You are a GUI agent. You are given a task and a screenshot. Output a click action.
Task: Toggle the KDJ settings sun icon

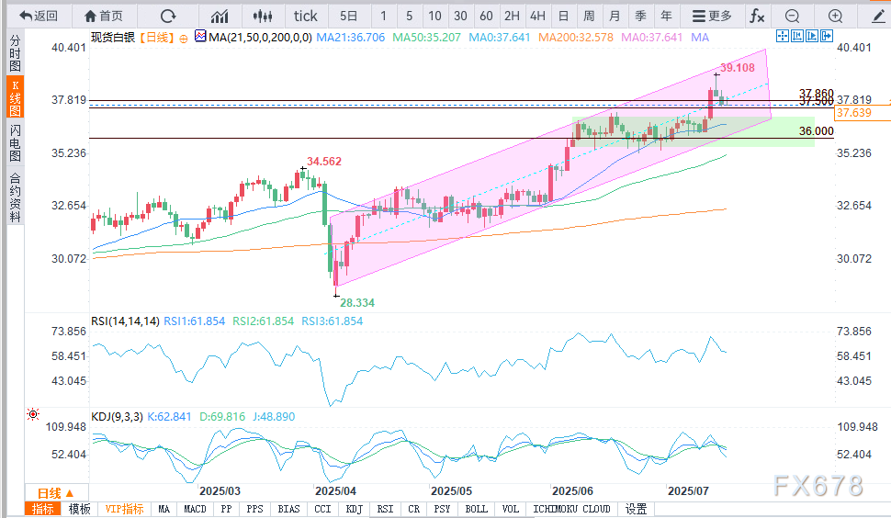pos(34,415)
